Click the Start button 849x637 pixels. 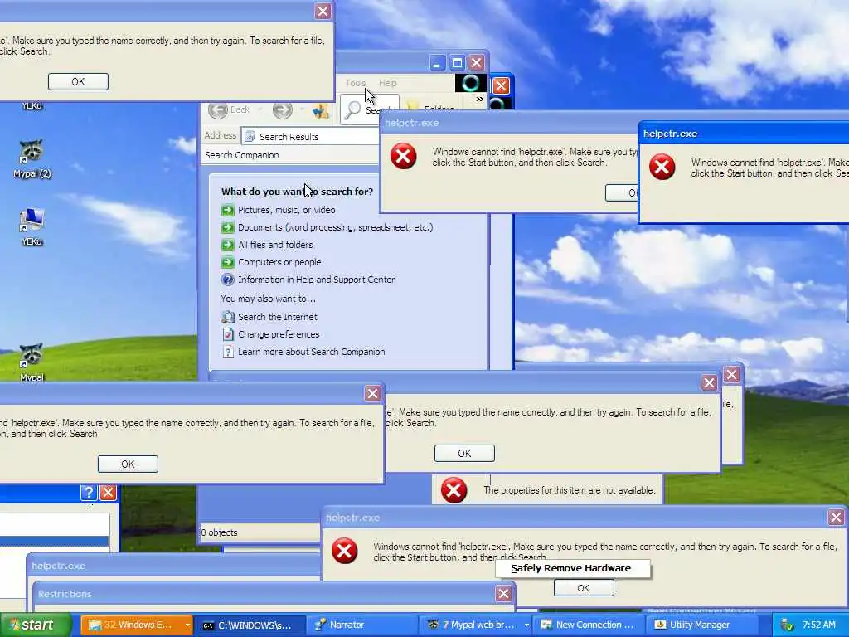coord(35,625)
